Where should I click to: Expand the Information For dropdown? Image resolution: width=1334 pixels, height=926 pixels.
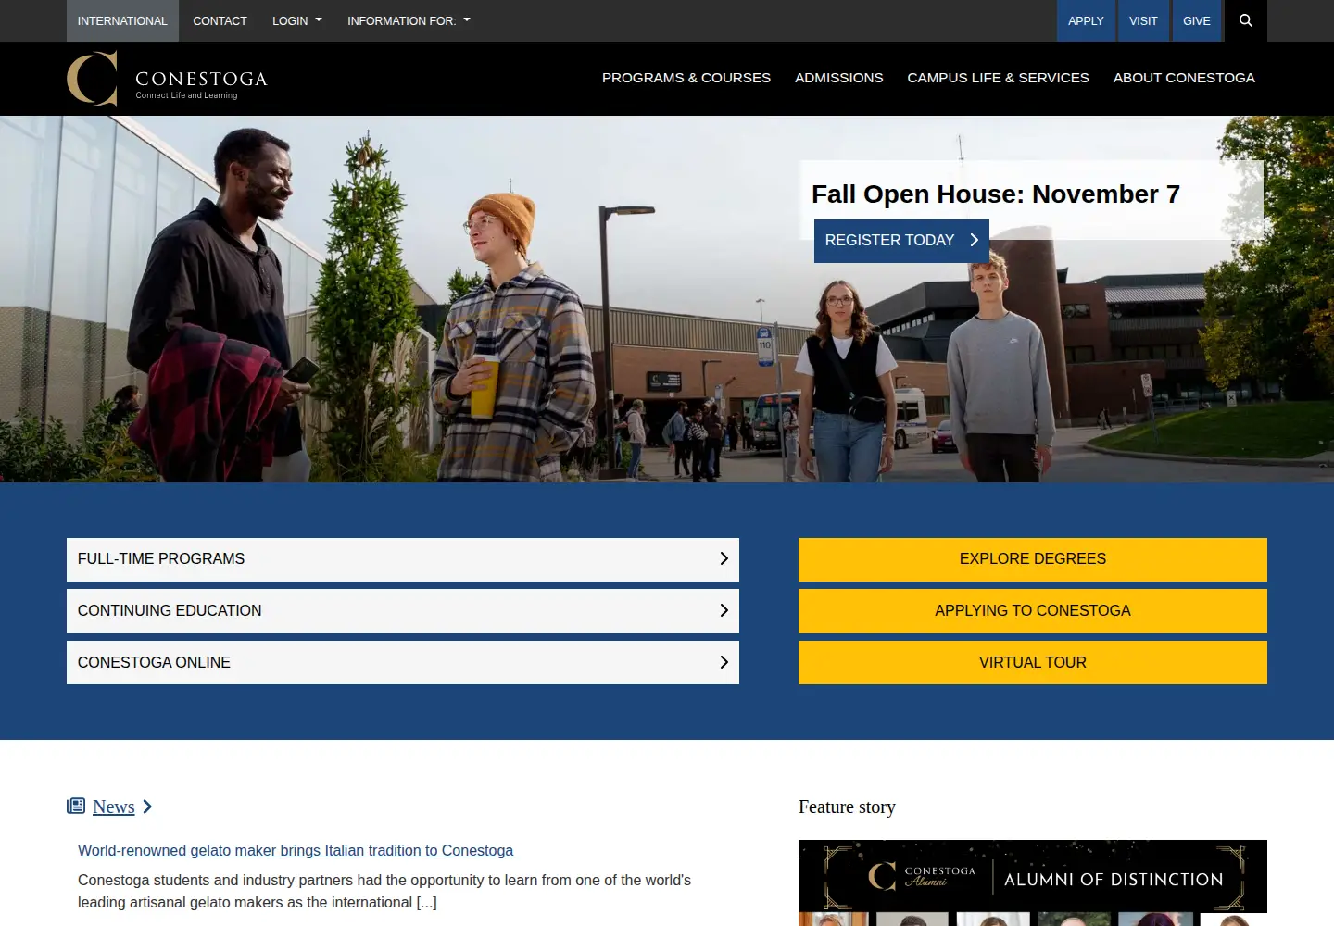coord(409,20)
